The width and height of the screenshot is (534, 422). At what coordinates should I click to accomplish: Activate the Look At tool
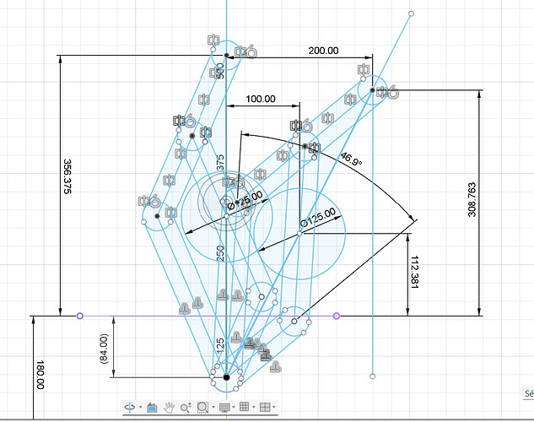click(x=152, y=407)
